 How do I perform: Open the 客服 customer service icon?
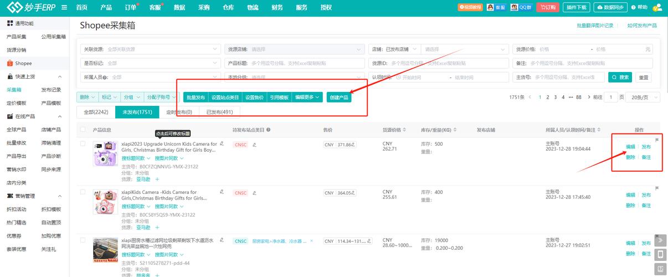pos(496,7)
